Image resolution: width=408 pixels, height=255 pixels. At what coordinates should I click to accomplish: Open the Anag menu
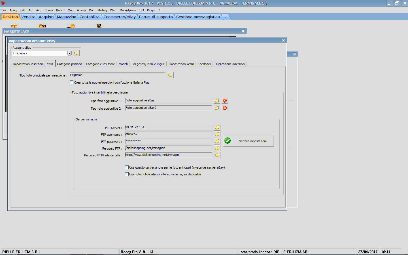coord(13,10)
